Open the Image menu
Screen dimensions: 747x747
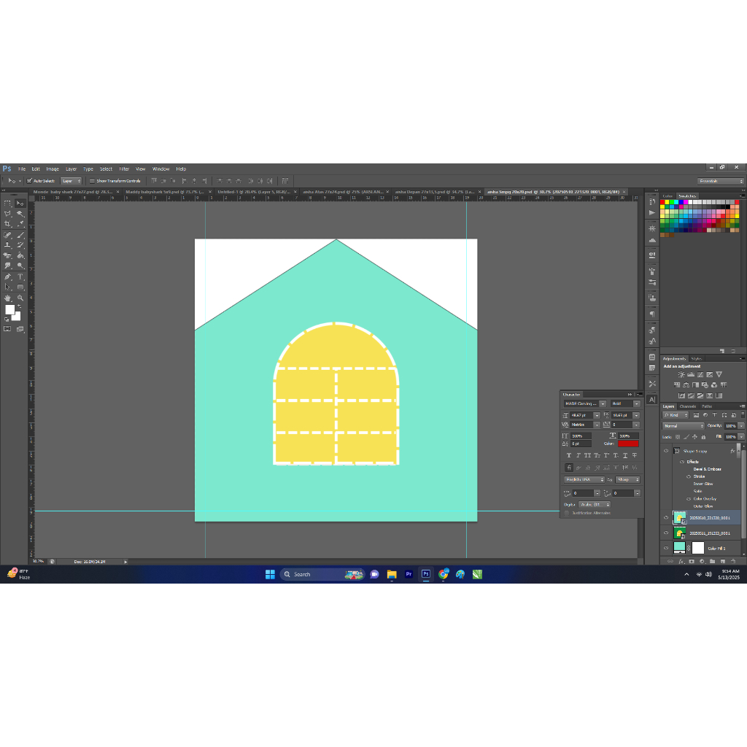coord(53,169)
